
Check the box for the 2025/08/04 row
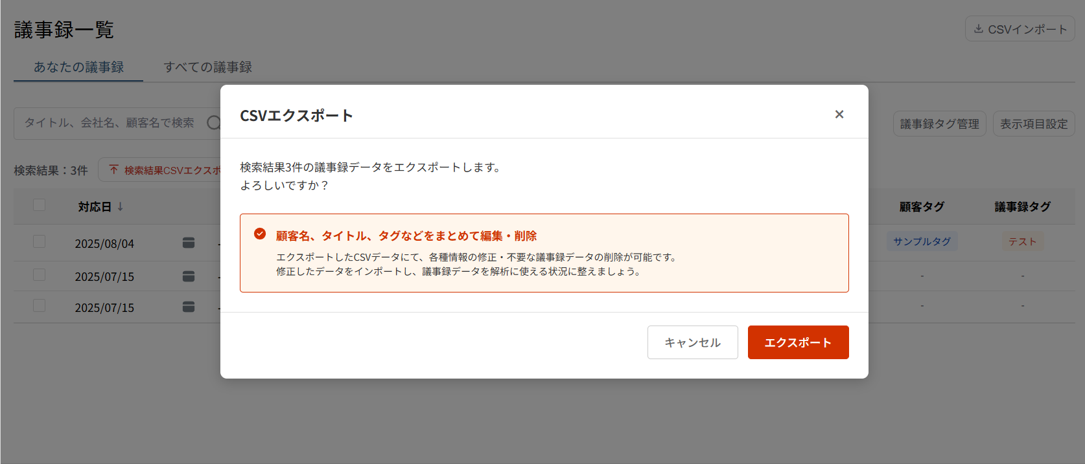coord(40,241)
